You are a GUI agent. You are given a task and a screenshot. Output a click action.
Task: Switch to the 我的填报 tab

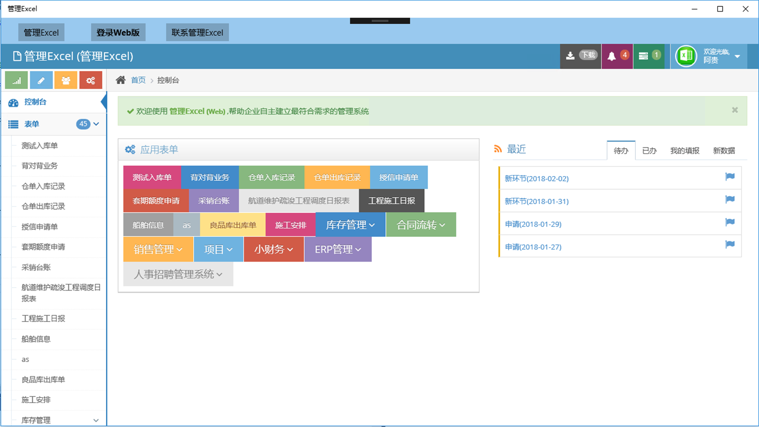[x=685, y=151]
